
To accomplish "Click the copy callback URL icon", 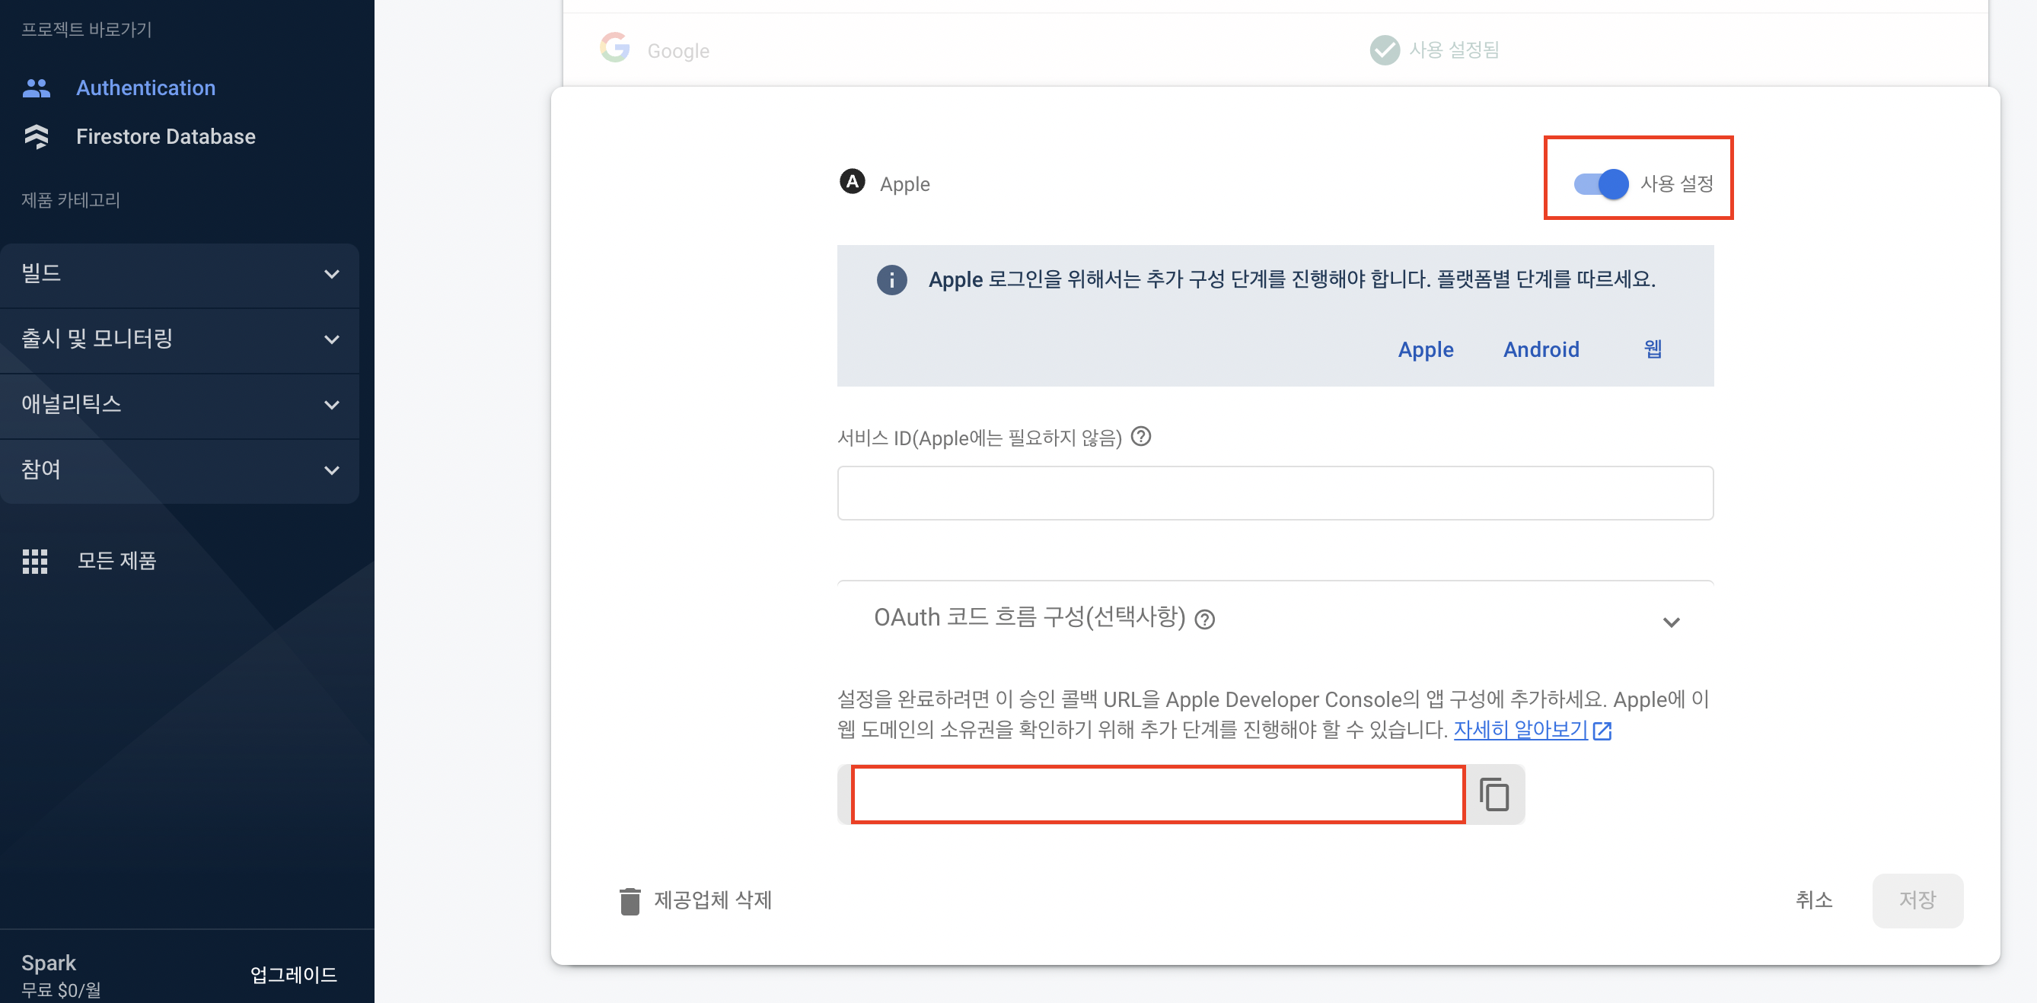I will coord(1493,794).
